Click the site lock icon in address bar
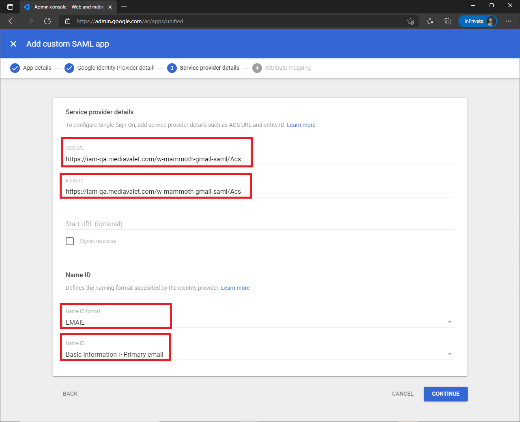 pyautogui.click(x=68, y=21)
